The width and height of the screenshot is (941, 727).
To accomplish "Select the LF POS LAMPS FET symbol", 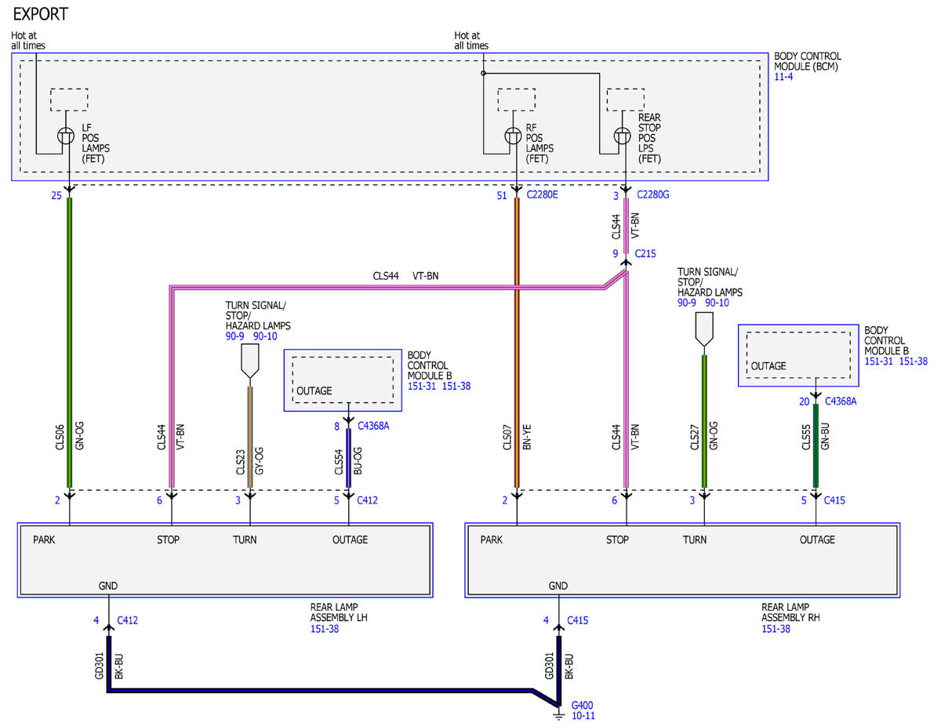I will coord(66,136).
